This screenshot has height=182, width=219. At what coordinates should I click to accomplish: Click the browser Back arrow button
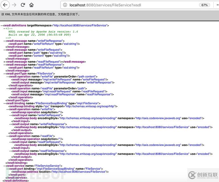click(5, 5)
